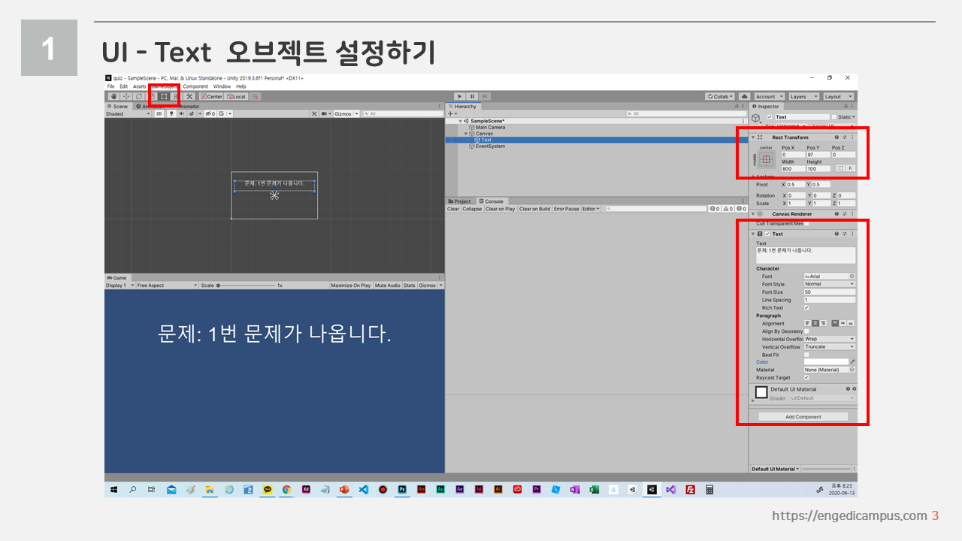The image size is (962, 541).
Task: Select the Rotate tool
Action: pos(139,96)
